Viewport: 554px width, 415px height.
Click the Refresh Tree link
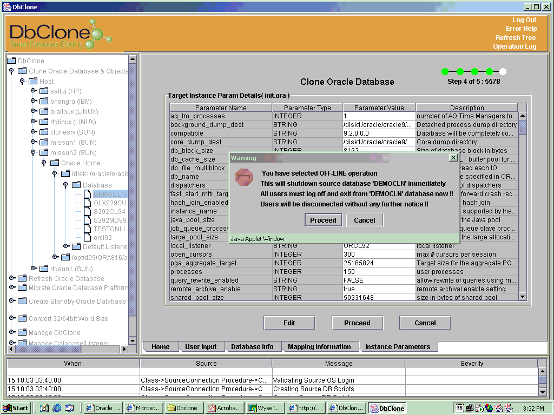coord(516,37)
